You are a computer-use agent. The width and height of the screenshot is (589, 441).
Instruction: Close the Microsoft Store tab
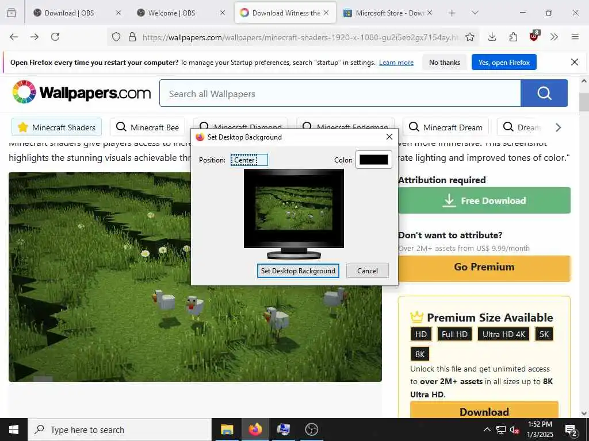coord(429,13)
